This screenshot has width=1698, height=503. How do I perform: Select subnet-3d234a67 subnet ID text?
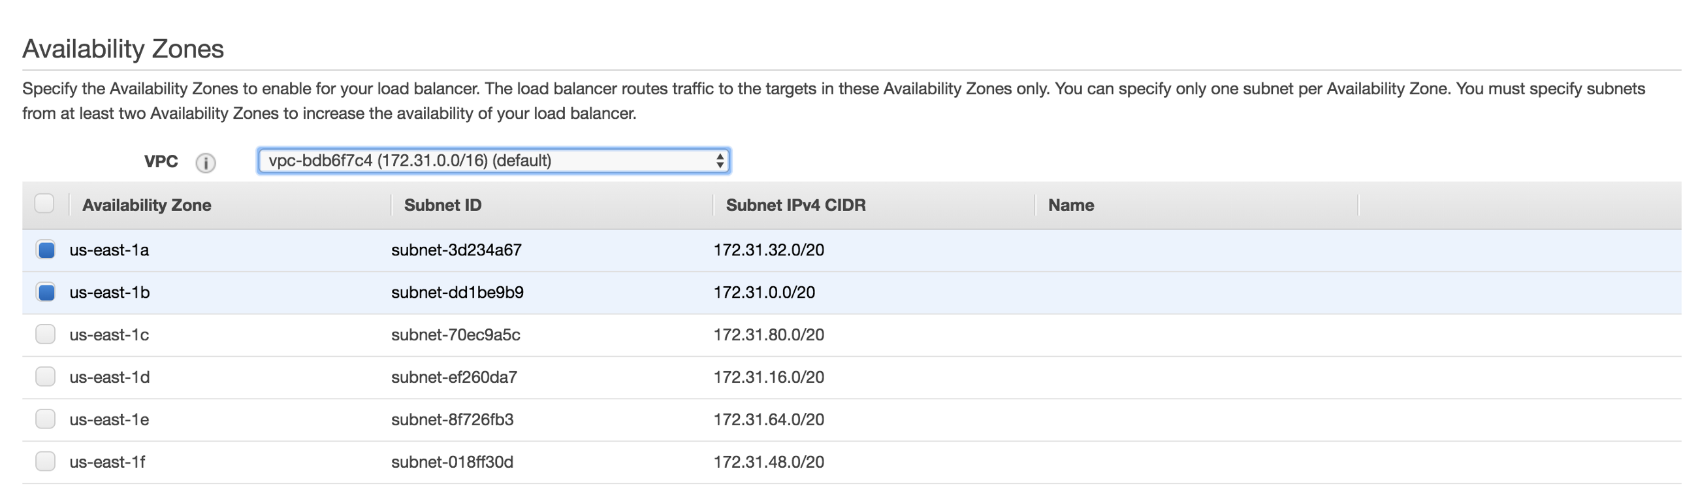click(x=456, y=250)
